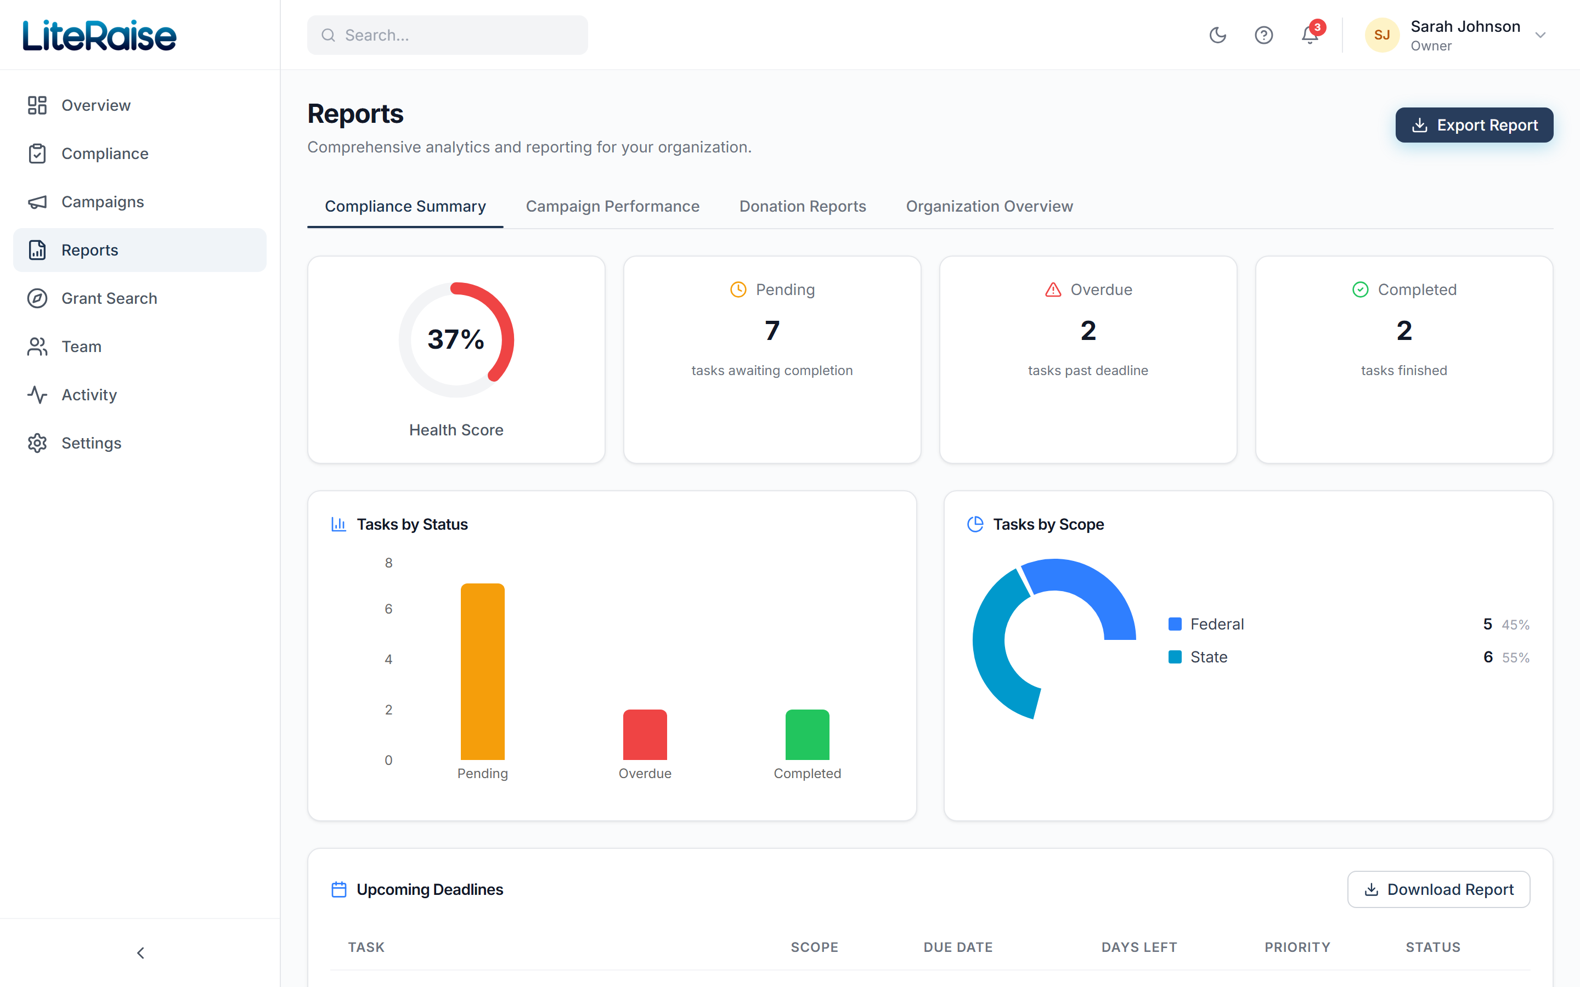Open Campaigns in the sidebar
This screenshot has width=1580, height=987.
click(x=140, y=202)
